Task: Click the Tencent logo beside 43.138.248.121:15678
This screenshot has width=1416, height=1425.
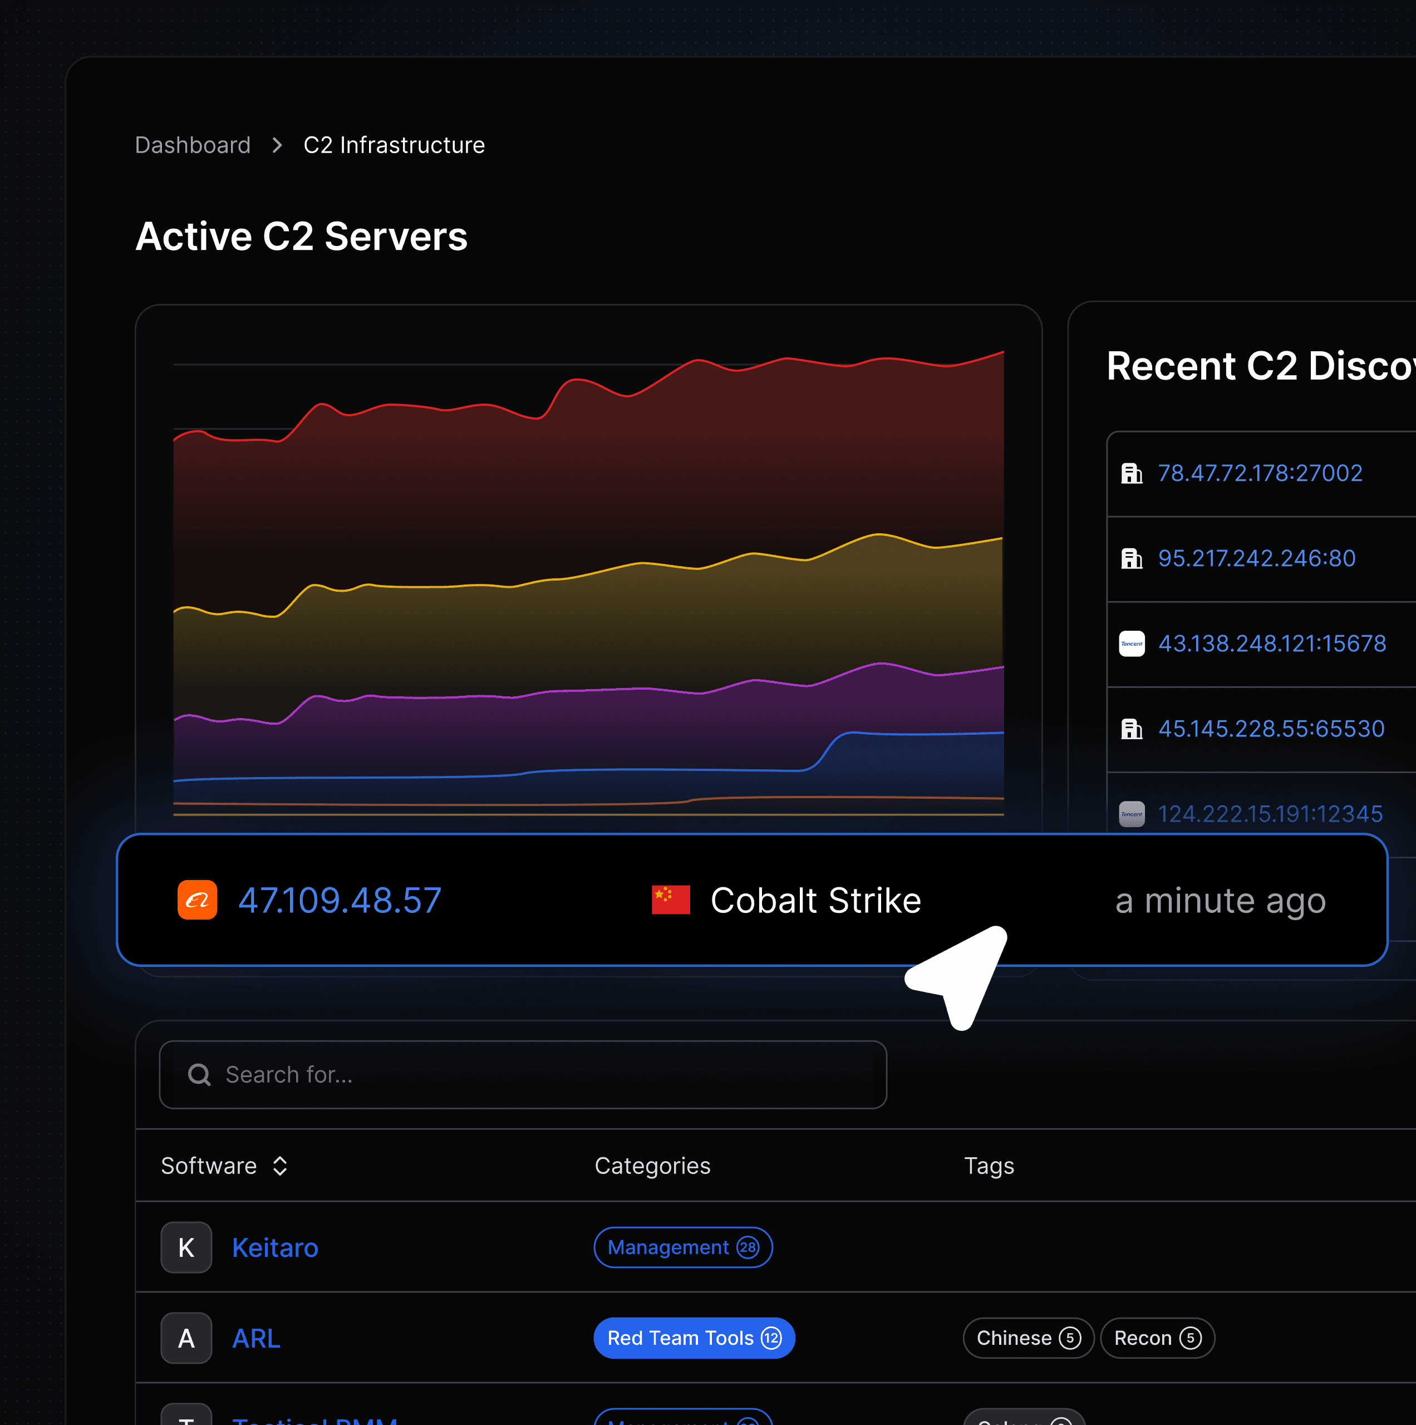Action: point(1132,643)
